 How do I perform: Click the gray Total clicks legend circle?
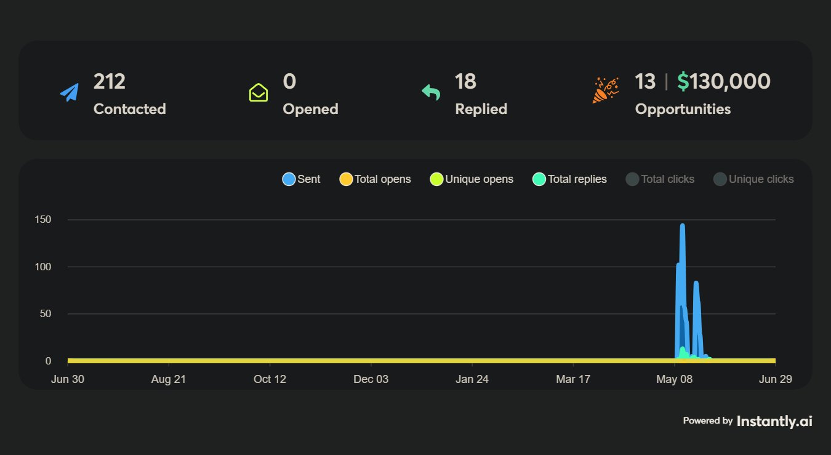pos(632,179)
